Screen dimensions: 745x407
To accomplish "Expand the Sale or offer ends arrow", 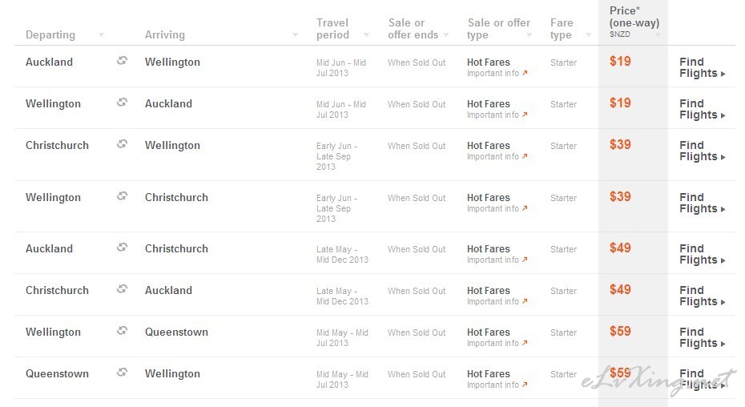I will [445, 35].
